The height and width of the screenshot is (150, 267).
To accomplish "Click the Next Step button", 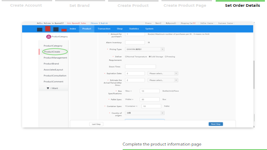I will point(216,124).
